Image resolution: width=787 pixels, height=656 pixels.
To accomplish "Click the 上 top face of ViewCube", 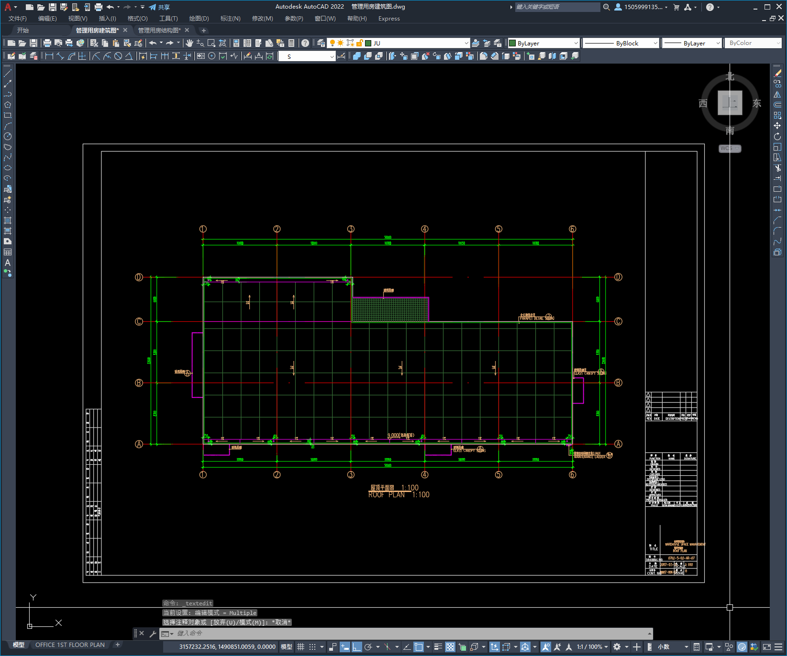I will (730, 103).
